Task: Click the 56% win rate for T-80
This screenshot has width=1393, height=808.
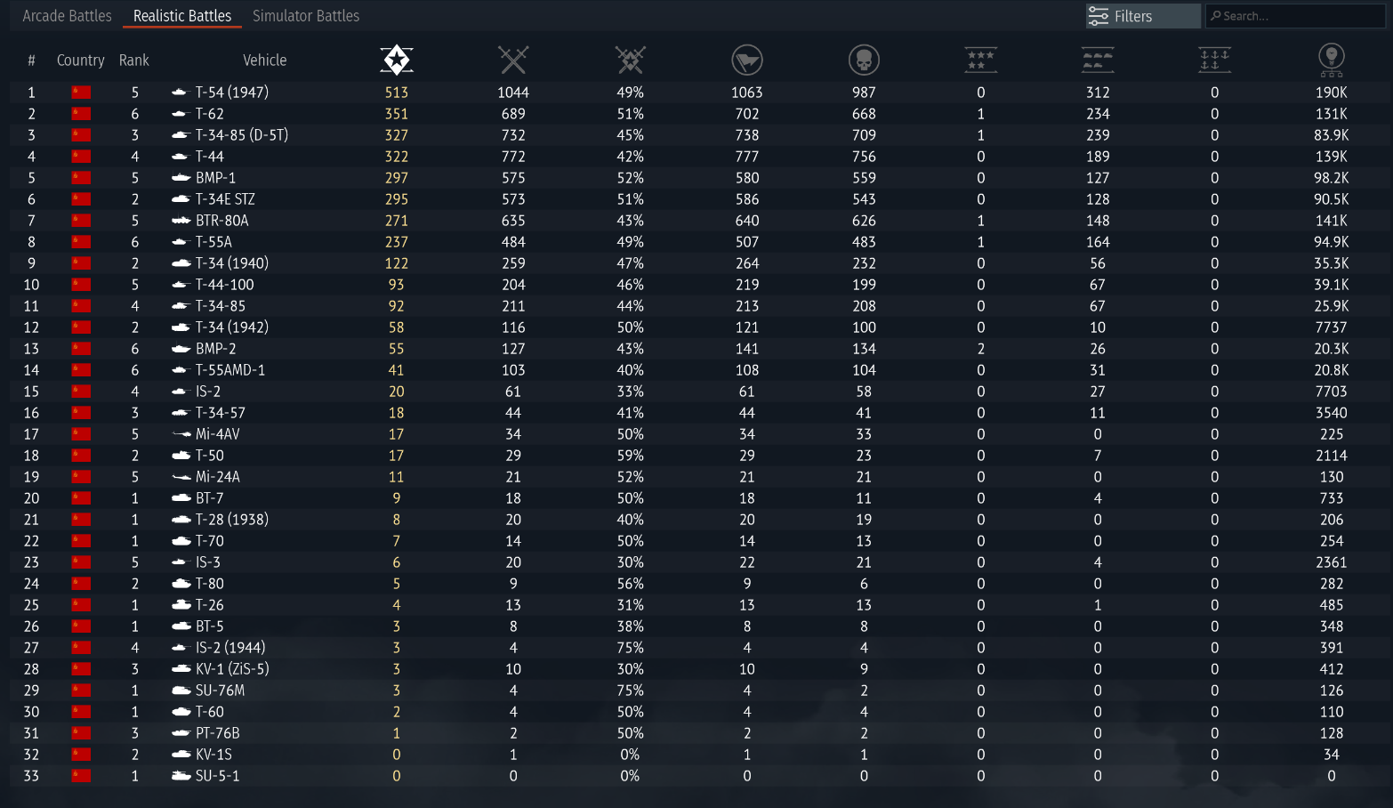Action: click(x=631, y=584)
